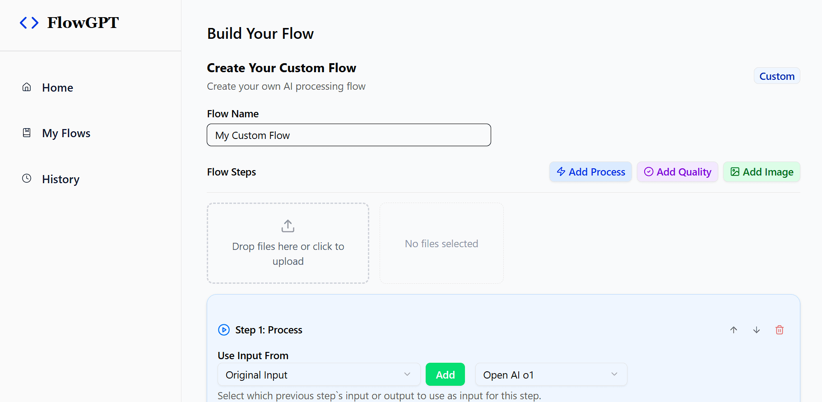Click the Home house icon in sidebar

pos(27,87)
